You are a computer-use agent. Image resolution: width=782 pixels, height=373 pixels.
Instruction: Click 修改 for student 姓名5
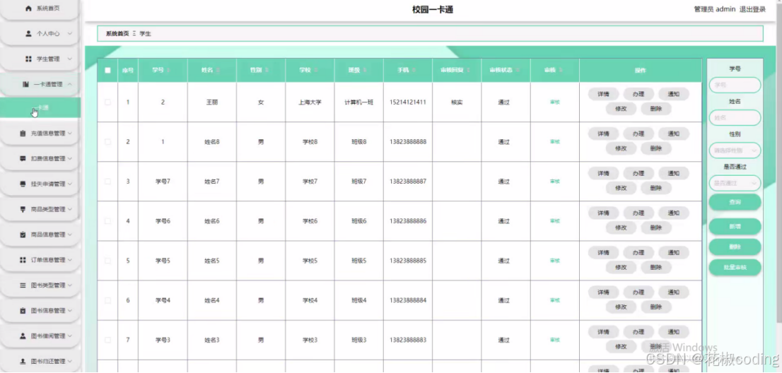[x=621, y=267]
